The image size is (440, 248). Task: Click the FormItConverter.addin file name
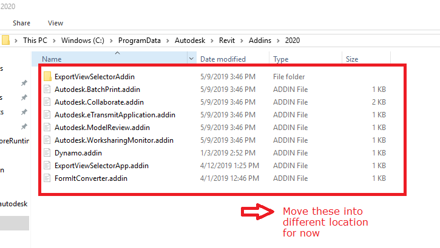pyautogui.click(x=91, y=178)
